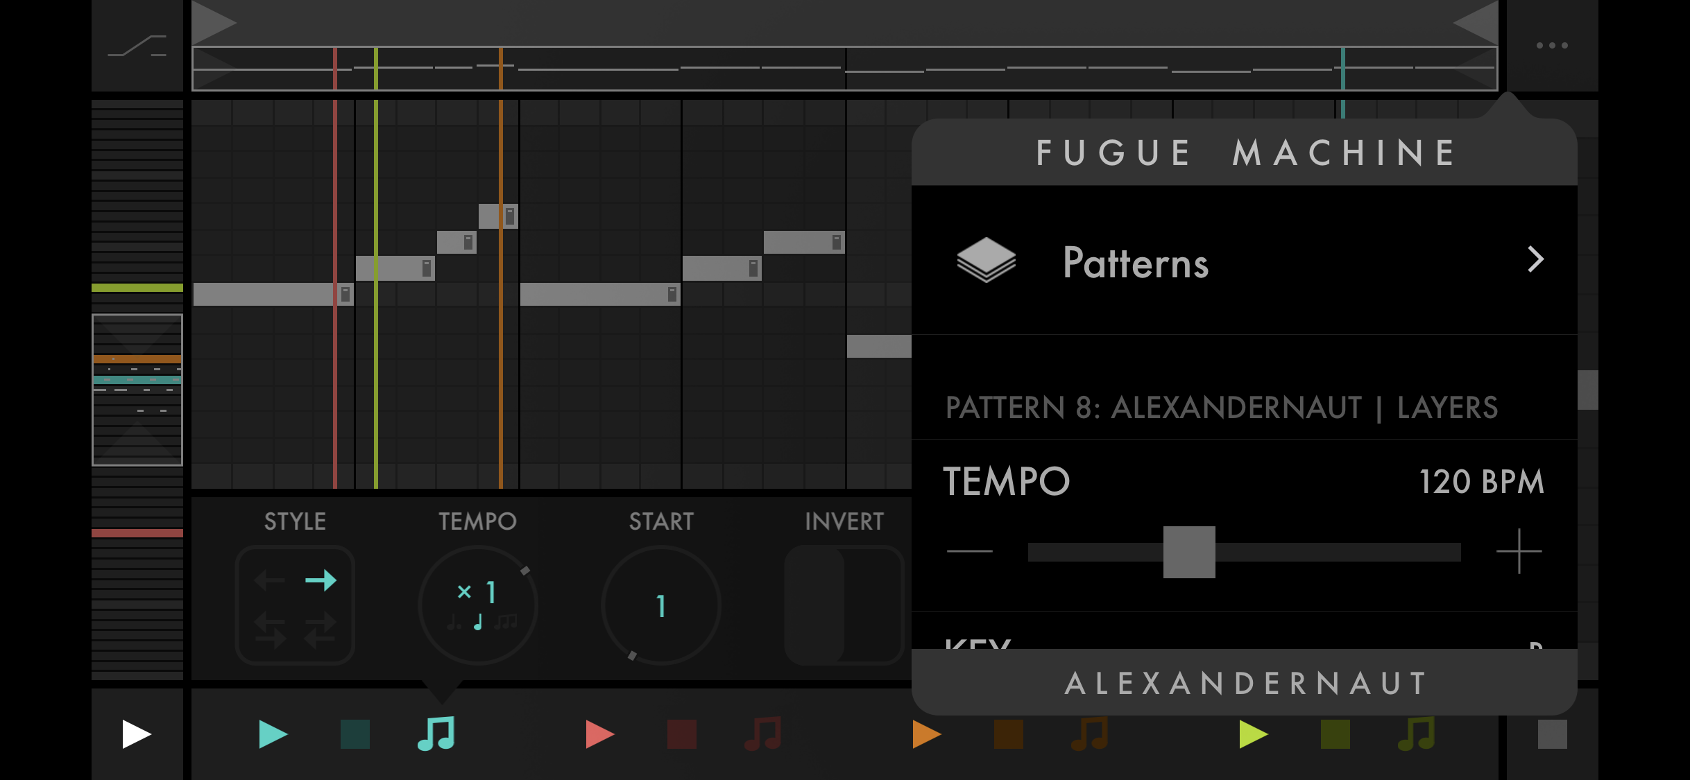
Task: Play the teal playhead voice
Action: coord(273,734)
